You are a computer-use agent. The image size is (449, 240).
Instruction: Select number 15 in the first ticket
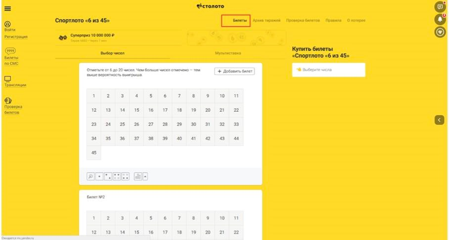pyautogui.click(x=136, y=110)
